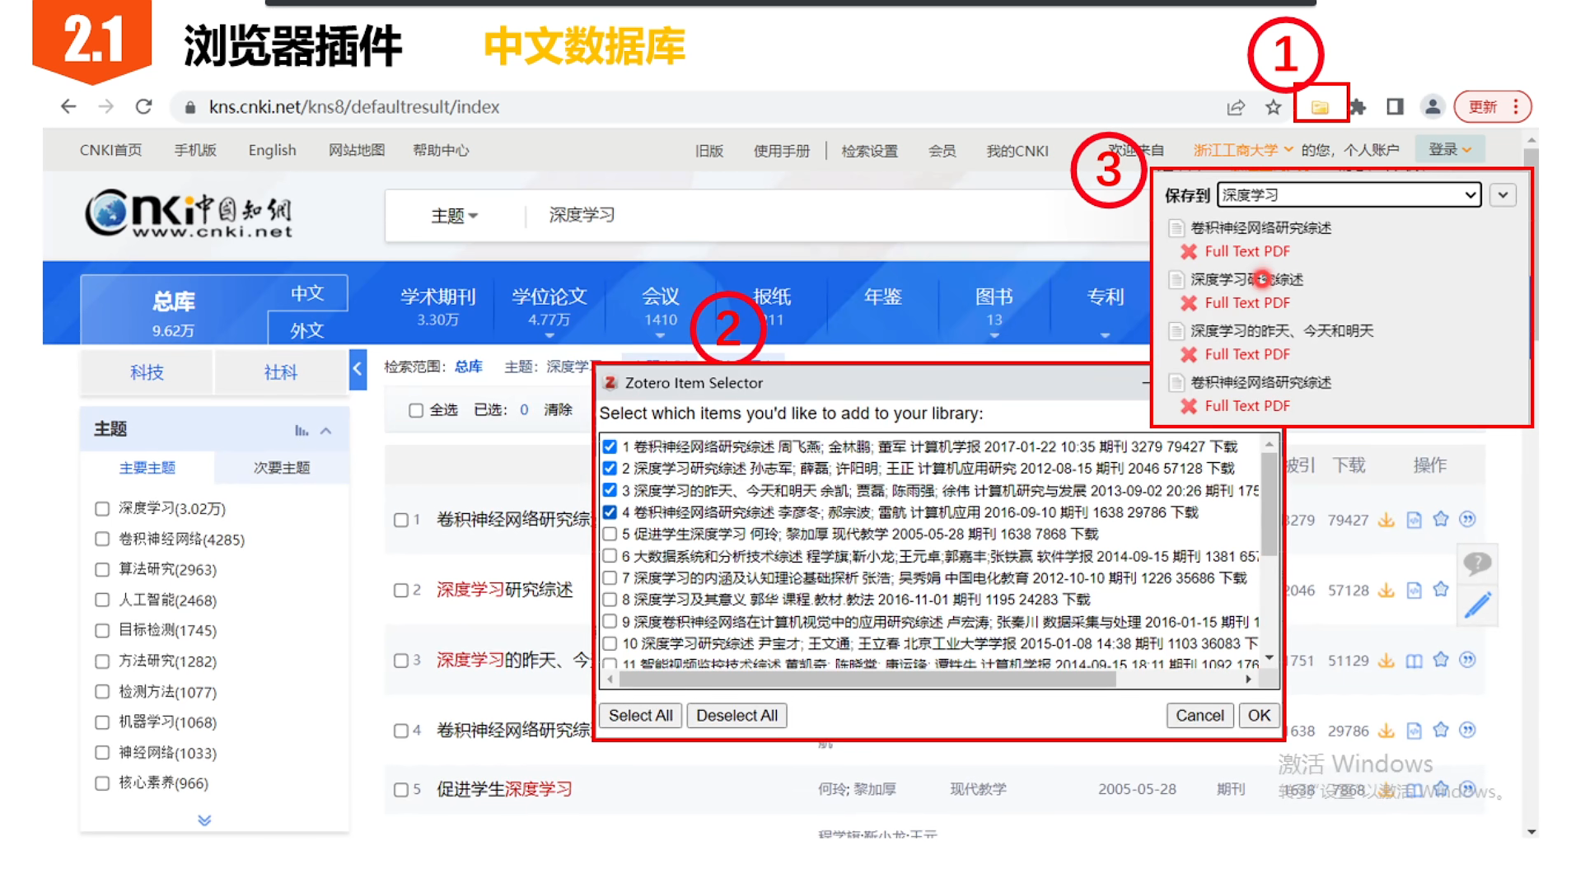The image size is (1571, 869).
Task: Click the browser profile avatar icon
Action: tap(1432, 105)
